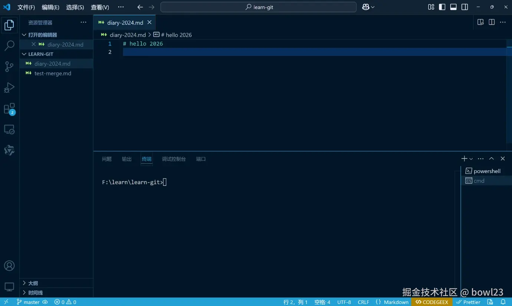Open the 文件(F) menu
The image size is (512, 306).
(26, 7)
